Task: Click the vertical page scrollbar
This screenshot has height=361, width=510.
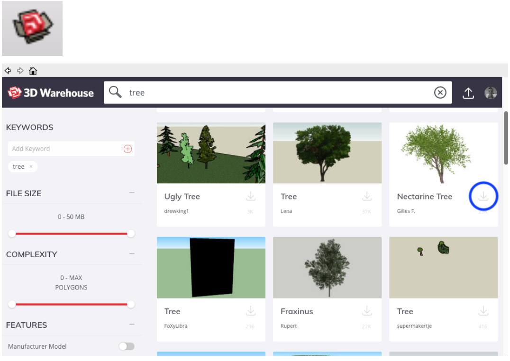Action: pyautogui.click(x=506, y=138)
